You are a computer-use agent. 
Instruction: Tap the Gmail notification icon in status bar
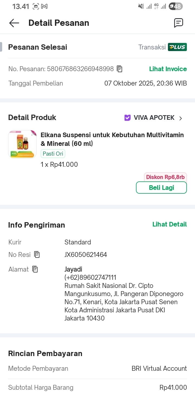[44, 6]
